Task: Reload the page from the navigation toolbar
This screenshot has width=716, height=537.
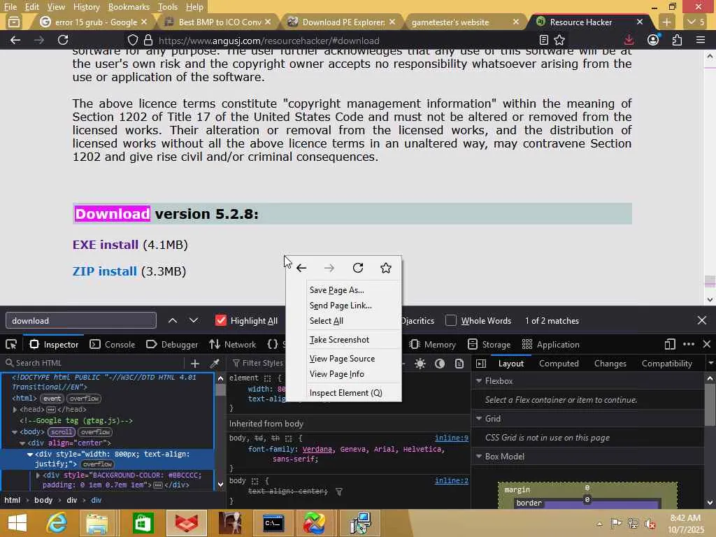Action: coord(63,40)
